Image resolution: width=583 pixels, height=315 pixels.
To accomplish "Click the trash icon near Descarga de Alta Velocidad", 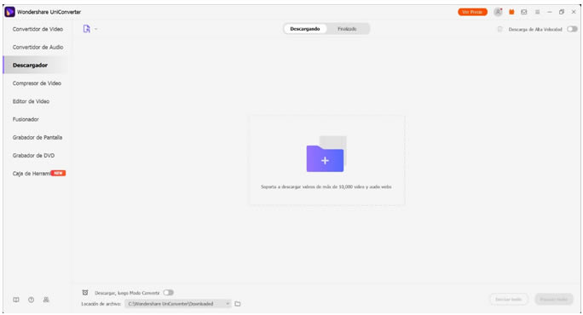I will point(500,29).
